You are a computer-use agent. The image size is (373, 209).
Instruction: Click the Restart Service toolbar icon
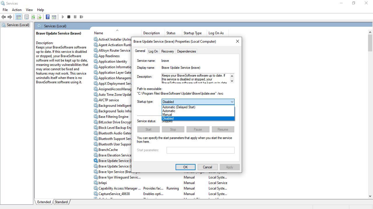pyautogui.click(x=81, y=17)
